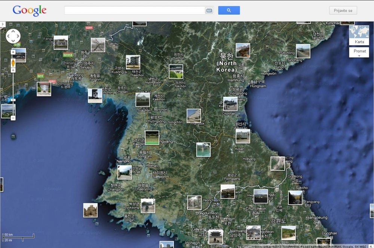Open the red-roofed building photo near Donggang
This screenshot has height=248, width=374.
pos(44,89)
